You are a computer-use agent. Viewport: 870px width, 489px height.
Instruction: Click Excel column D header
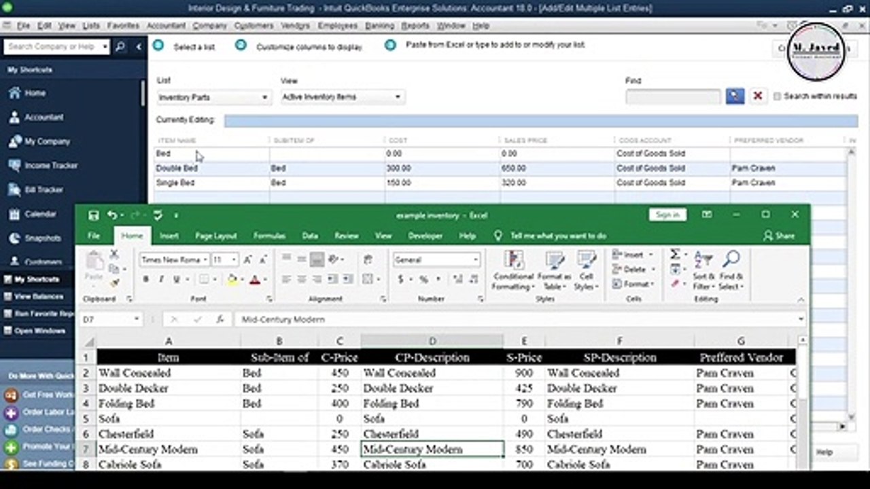coord(432,342)
